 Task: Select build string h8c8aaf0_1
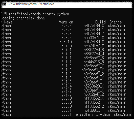point(94,82)
